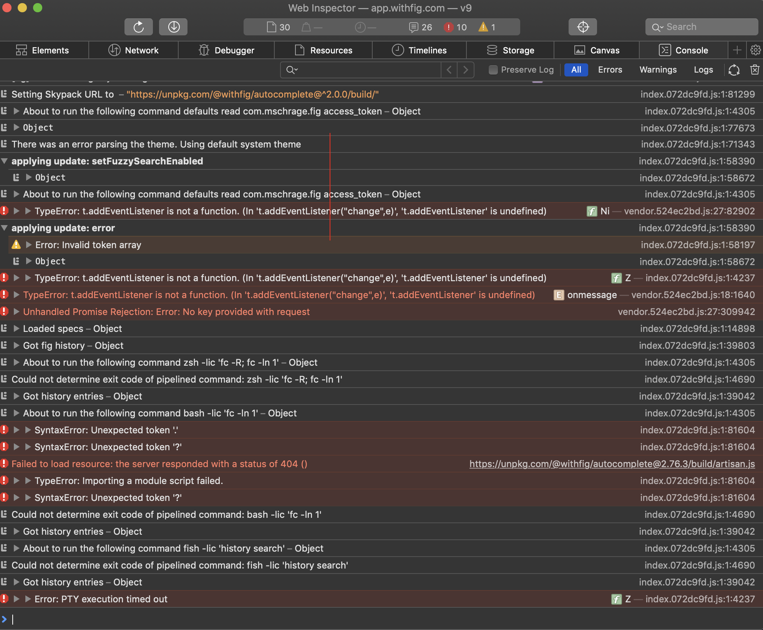Expand the Loaded specs Object entry
763x630 pixels.
pyautogui.click(x=16, y=328)
